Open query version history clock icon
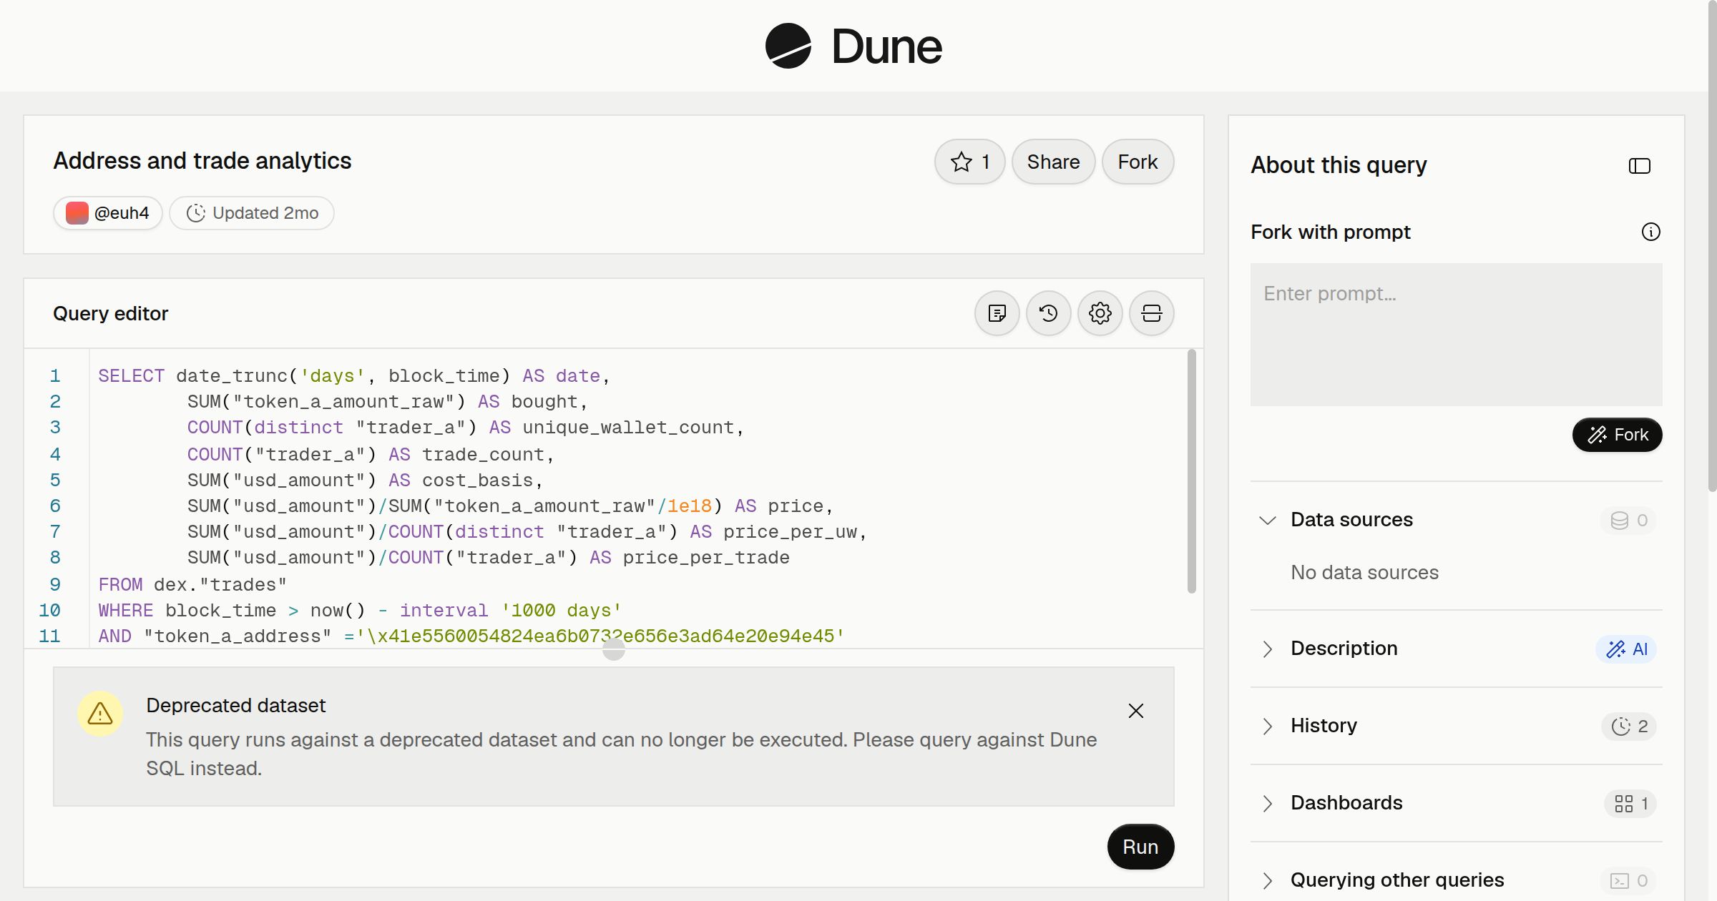The image size is (1717, 901). pyautogui.click(x=1049, y=313)
